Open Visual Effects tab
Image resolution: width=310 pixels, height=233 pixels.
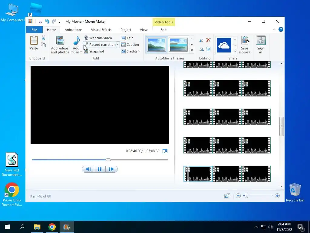click(x=101, y=30)
